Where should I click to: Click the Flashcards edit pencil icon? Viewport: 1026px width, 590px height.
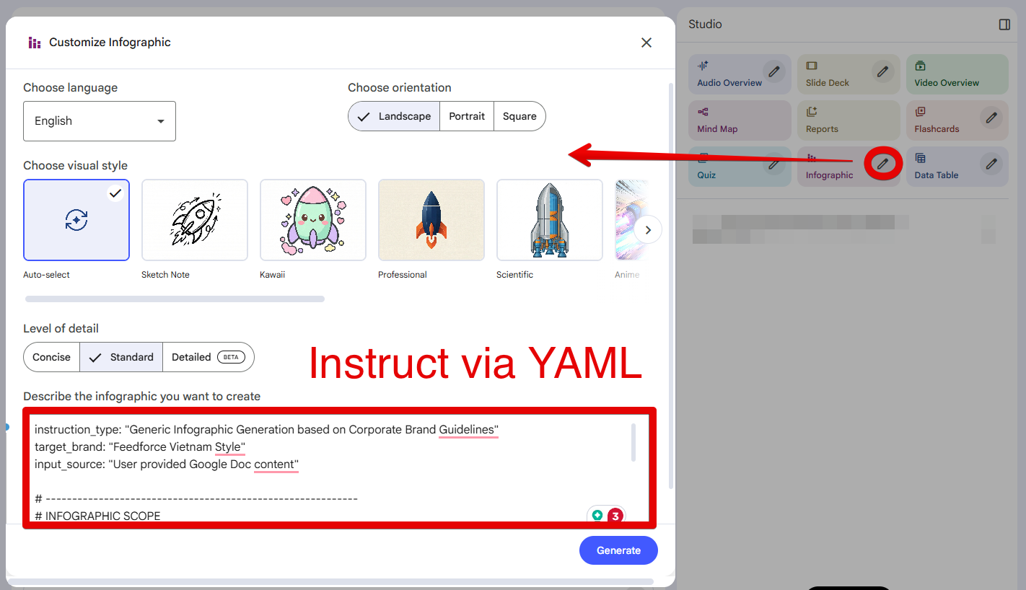pos(991,118)
